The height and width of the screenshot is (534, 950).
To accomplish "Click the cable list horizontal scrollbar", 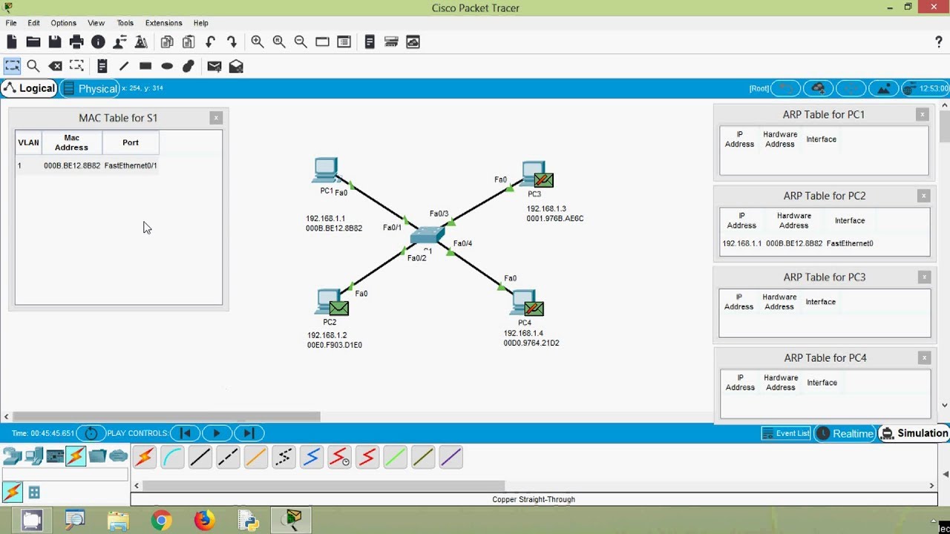I will [324, 486].
